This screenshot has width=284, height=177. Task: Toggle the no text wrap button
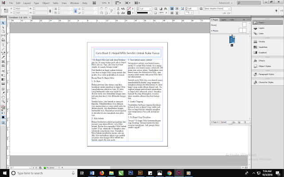coord(172,8)
